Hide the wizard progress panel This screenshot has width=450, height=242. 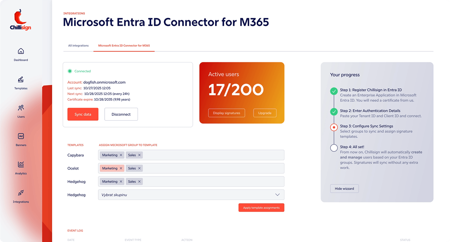344,189
